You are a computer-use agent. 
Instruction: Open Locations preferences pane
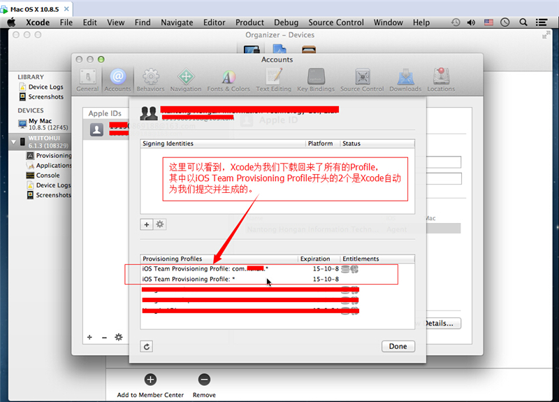point(441,80)
